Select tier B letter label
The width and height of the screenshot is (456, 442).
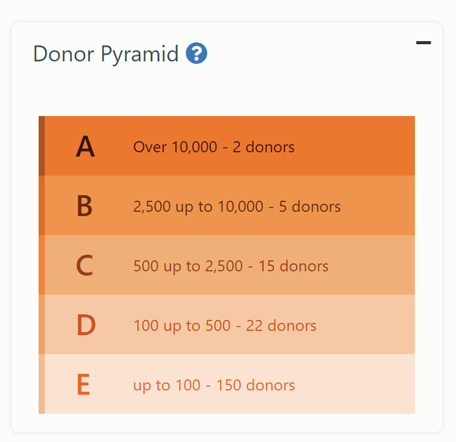click(85, 206)
